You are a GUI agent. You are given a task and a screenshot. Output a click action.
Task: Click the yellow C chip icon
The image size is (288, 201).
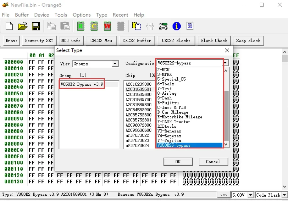click(94, 26)
